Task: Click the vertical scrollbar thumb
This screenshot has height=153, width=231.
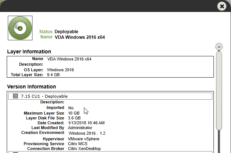Action: [x=219, y=91]
